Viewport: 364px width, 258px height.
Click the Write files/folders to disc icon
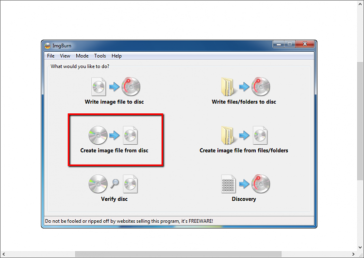pos(246,87)
